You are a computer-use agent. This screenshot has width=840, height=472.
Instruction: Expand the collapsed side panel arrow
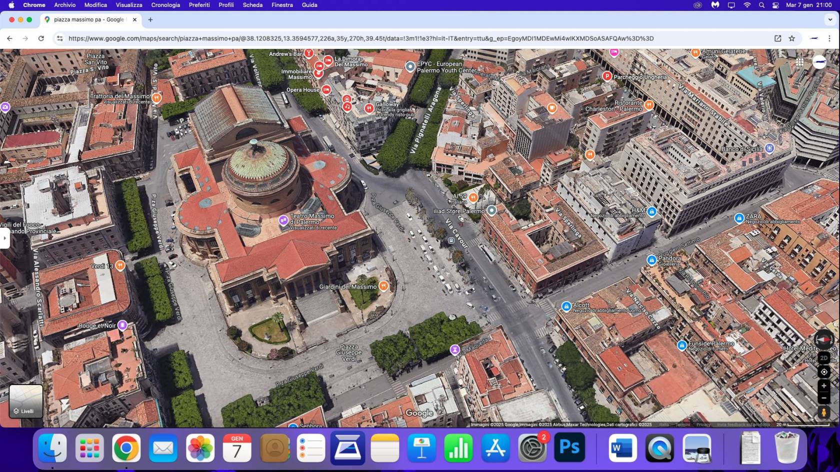tap(4, 238)
